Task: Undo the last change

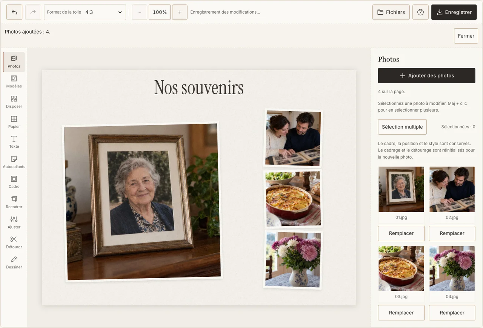Action: click(14, 12)
